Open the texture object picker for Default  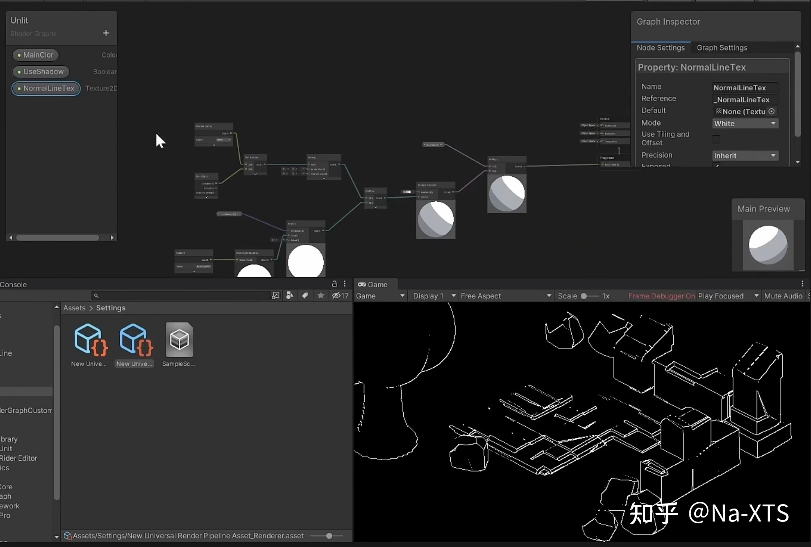click(772, 111)
